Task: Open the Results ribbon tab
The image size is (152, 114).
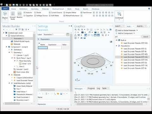Action: click(85, 9)
